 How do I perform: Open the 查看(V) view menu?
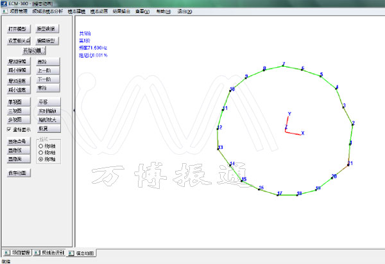click(142, 12)
